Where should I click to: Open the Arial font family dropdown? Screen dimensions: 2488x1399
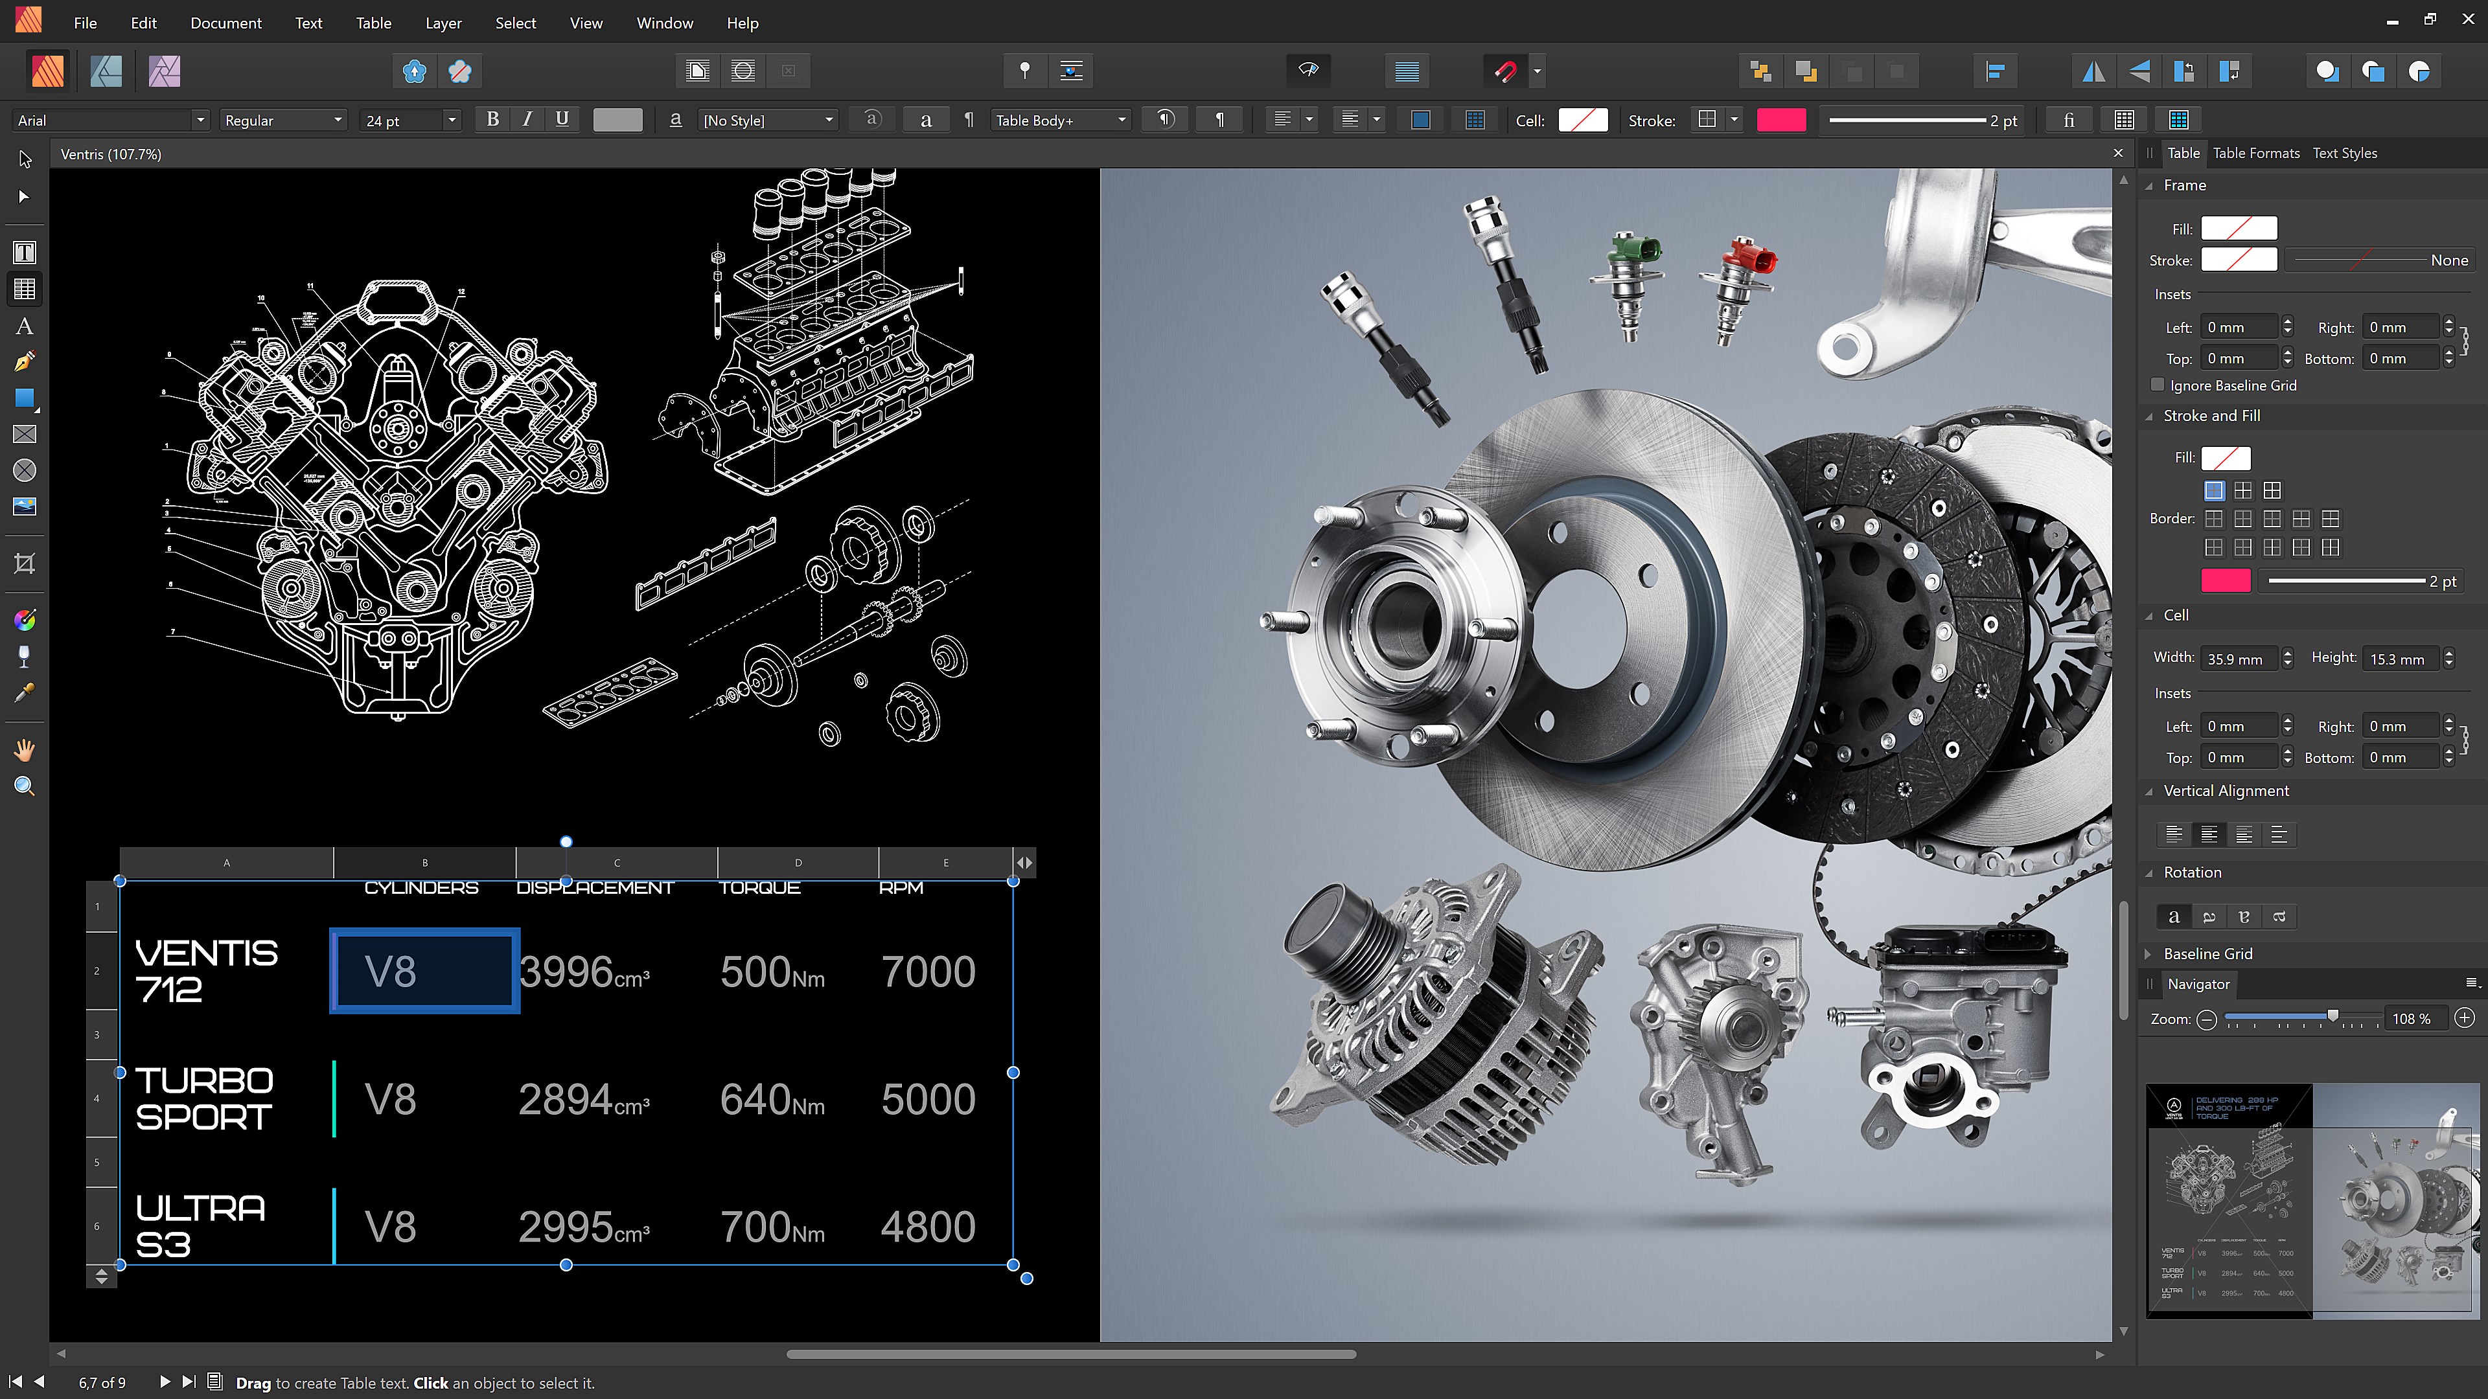pos(200,120)
